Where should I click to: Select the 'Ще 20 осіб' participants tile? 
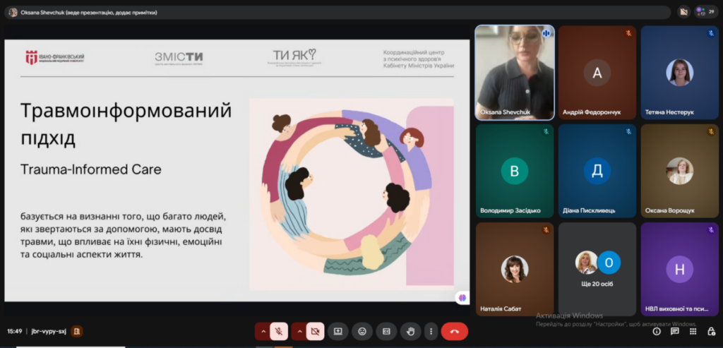click(x=597, y=269)
